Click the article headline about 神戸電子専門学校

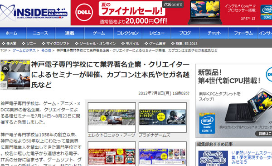coord(110,75)
